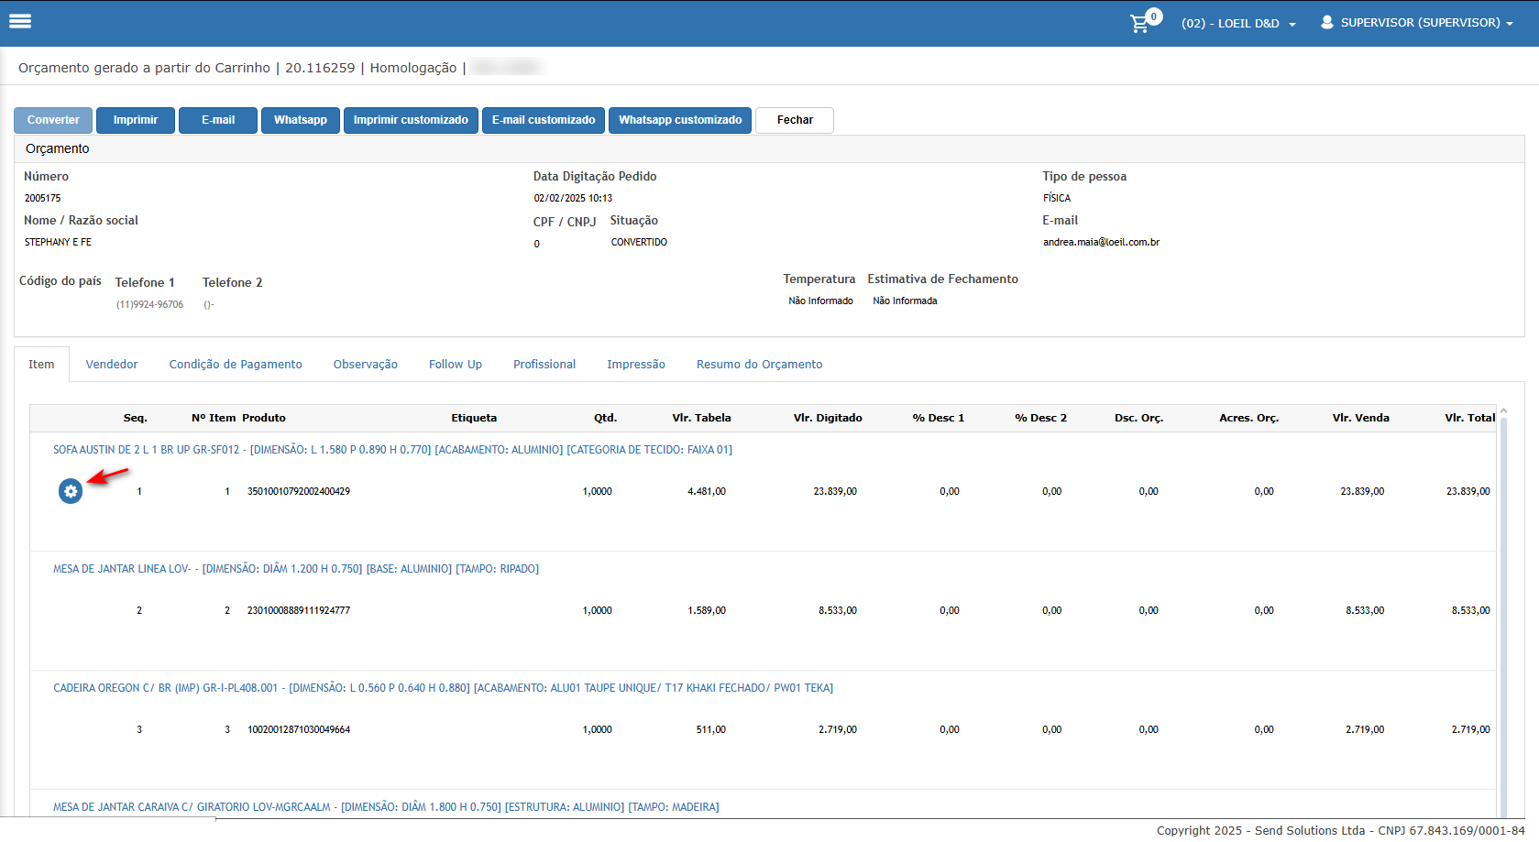Switch to the Item tab
The height and width of the screenshot is (842, 1539).
[x=41, y=364]
